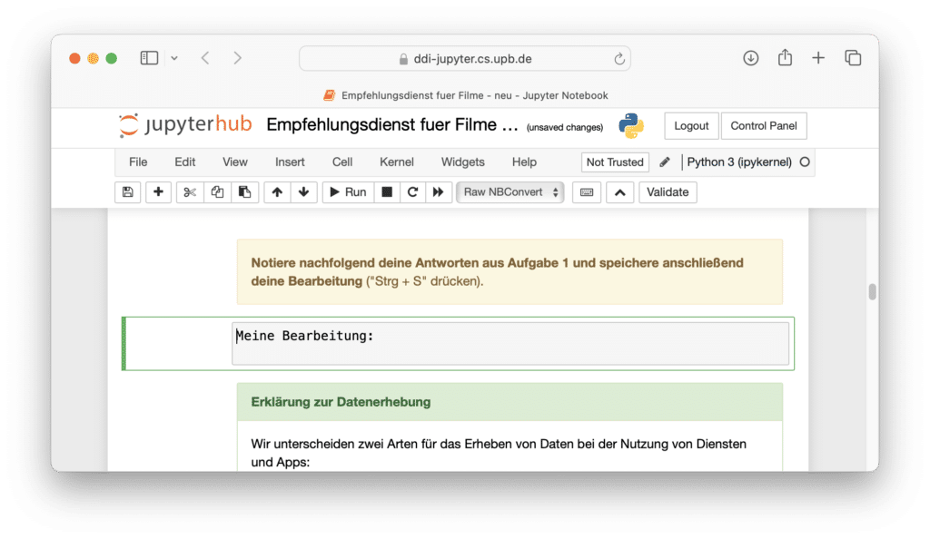The width and height of the screenshot is (930, 539).
Task: Click the Logout button
Action: 691,125
